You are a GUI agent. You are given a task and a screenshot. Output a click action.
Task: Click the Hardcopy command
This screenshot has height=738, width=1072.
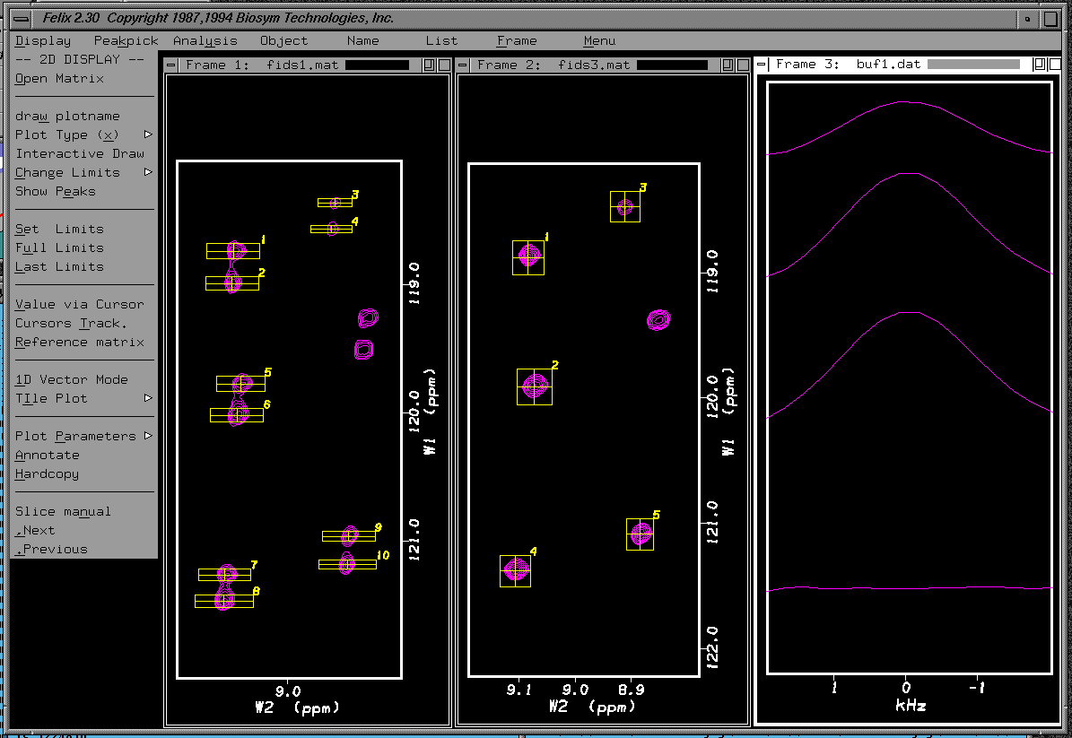point(47,474)
